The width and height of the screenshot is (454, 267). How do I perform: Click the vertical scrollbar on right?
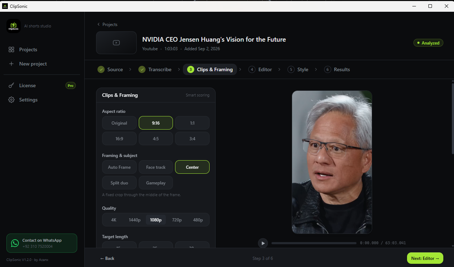click(x=453, y=119)
